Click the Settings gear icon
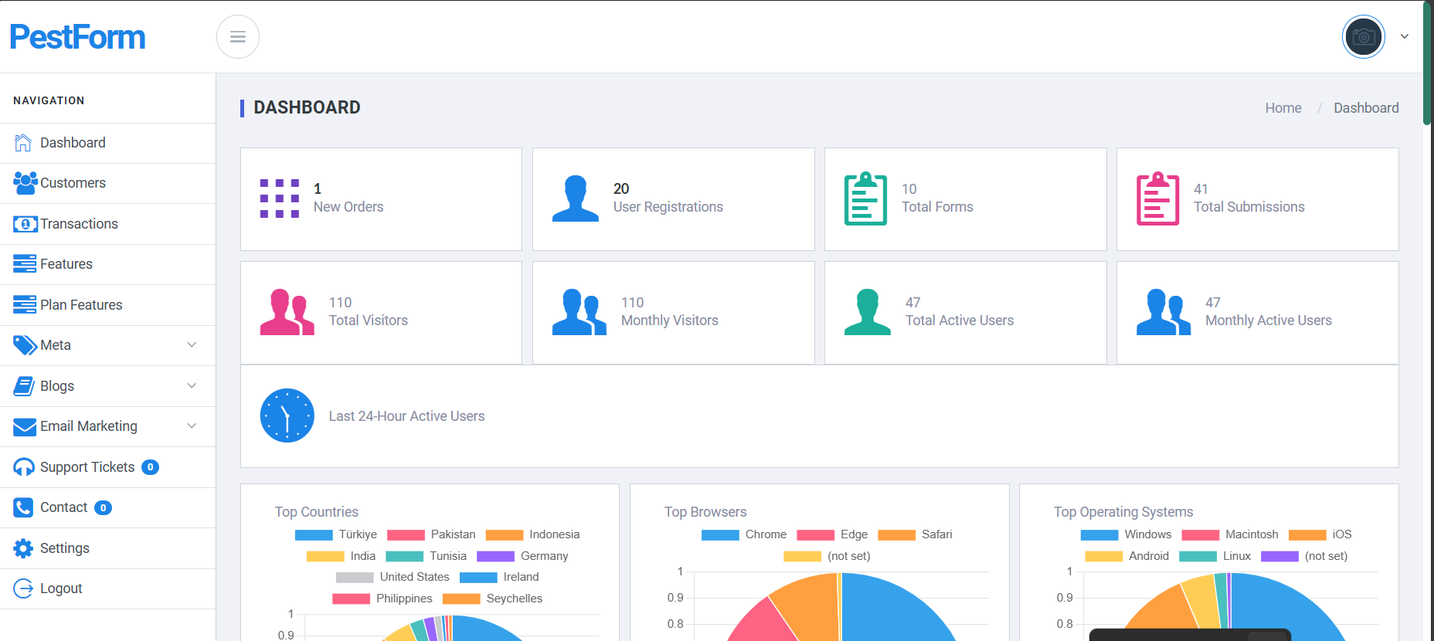 [23, 548]
